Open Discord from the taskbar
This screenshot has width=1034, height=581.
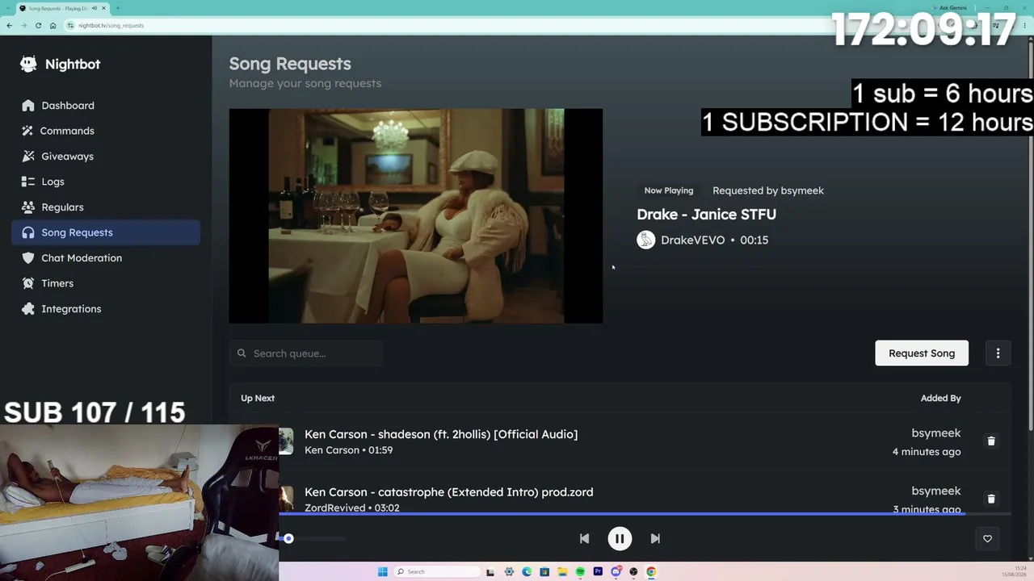(616, 572)
